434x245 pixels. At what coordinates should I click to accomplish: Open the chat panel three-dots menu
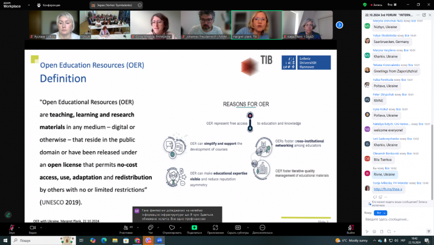[x=418, y=15]
